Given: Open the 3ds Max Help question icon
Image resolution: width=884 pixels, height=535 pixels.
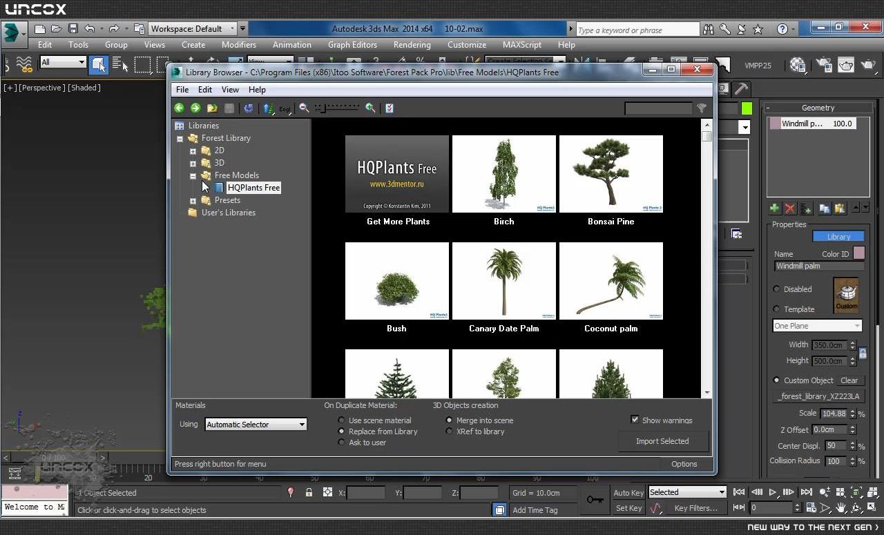Looking at the screenshot, I should (782, 29).
